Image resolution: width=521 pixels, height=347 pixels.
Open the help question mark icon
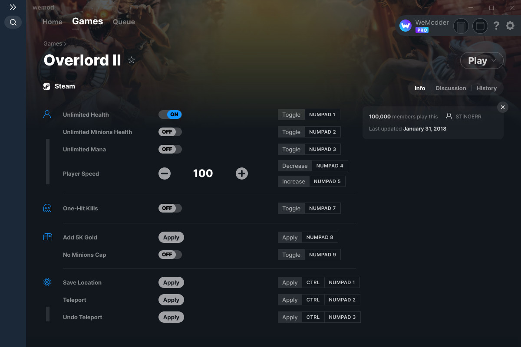coord(496,26)
